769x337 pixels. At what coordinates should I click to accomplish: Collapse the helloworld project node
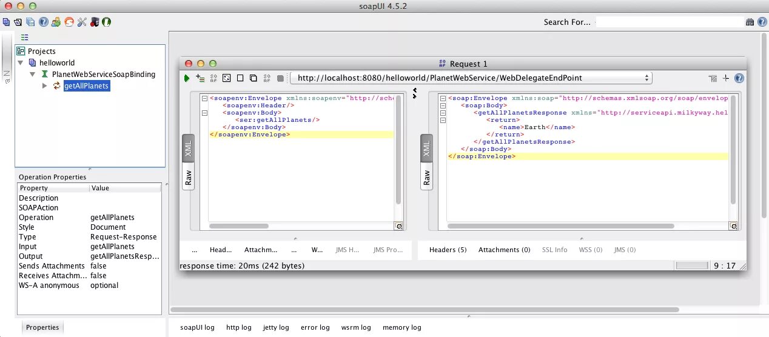click(x=21, y=62)
